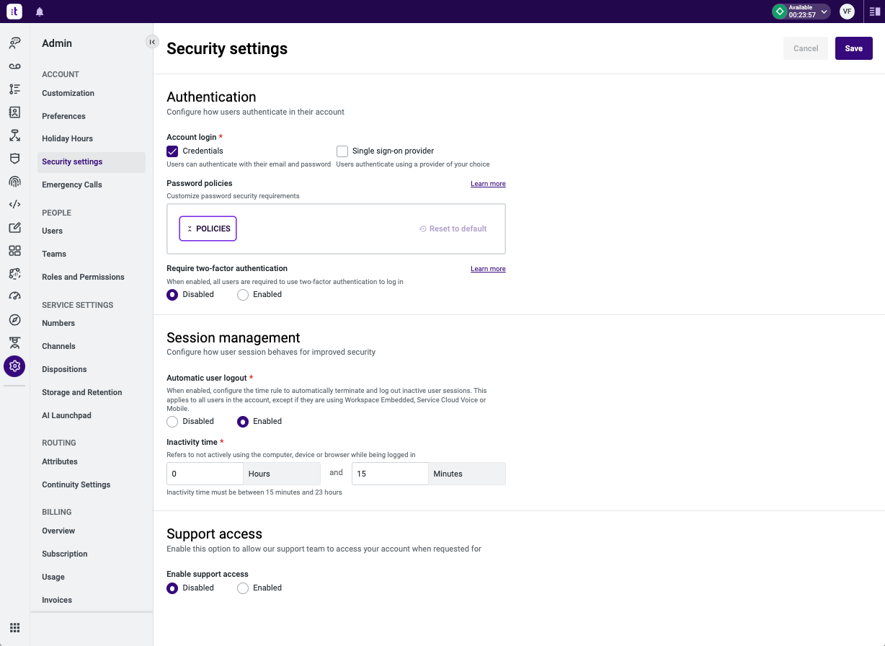
Task: Check the Single sign-on provider option
Action: pos(342,151)
